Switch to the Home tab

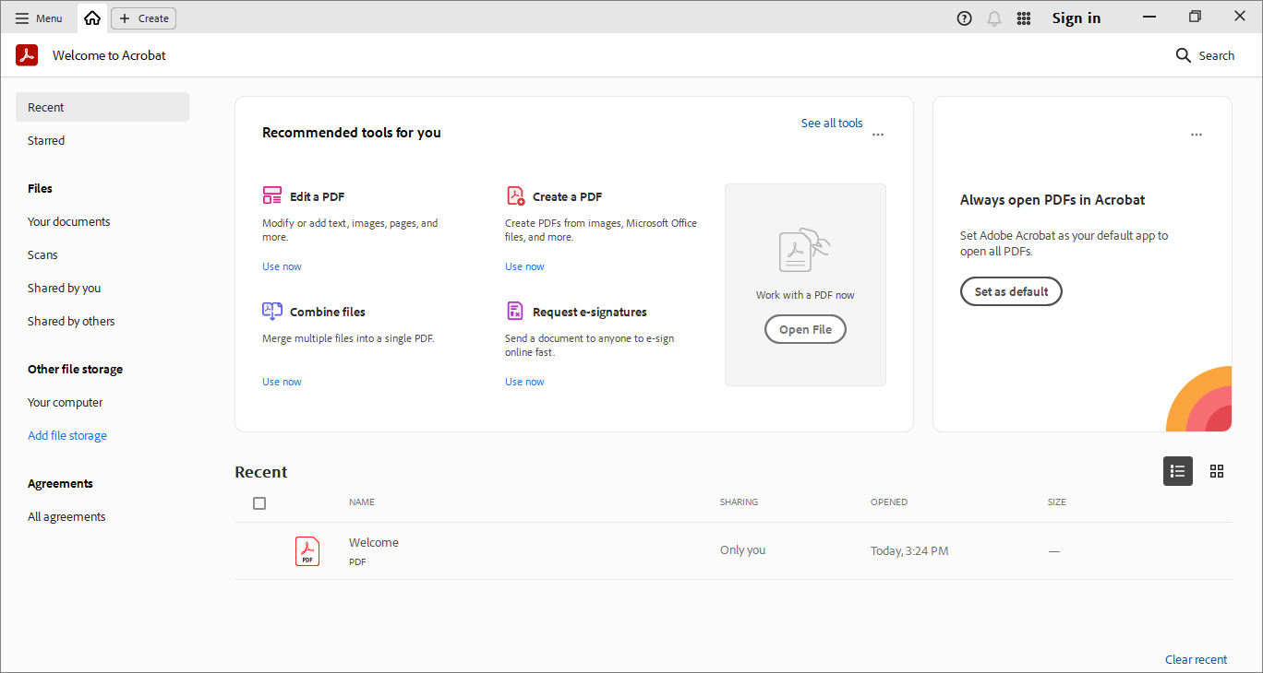point(91,18)
